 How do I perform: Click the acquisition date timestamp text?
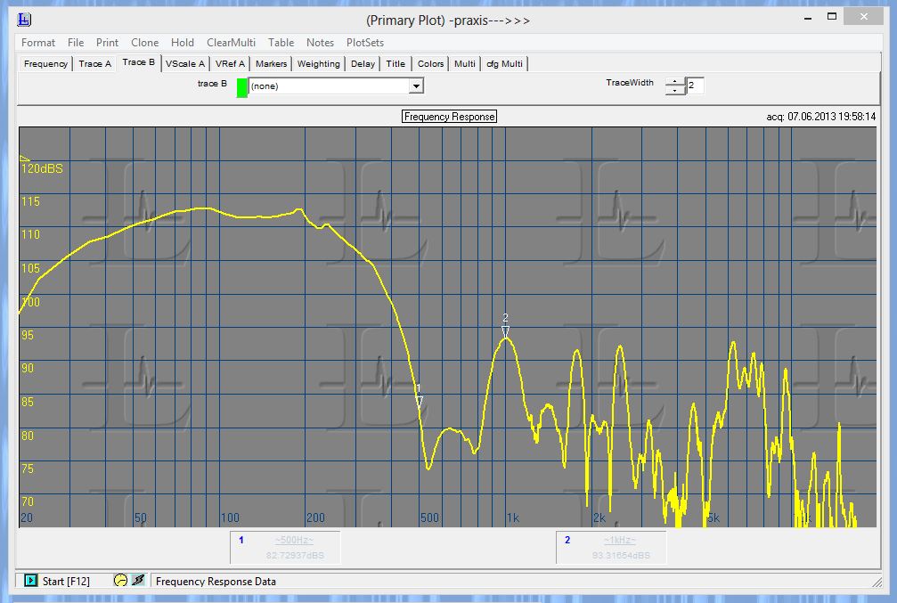821,116
